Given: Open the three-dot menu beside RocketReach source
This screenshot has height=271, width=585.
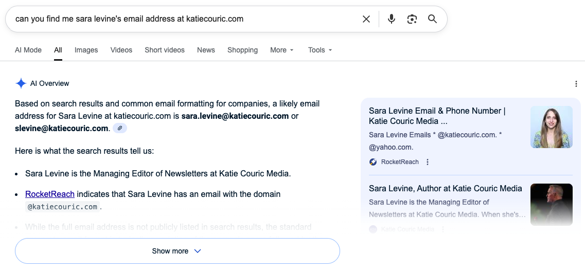Looking at the screenshot, I should point(428,162).
